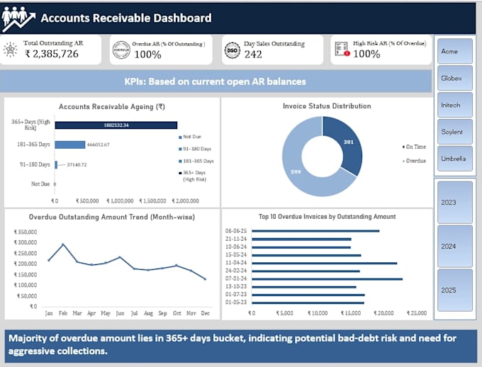The width and height of the screenshot is (482, 367).
Task: Click the High Risk AR invoice alert icon
Action: pos(342,49)
